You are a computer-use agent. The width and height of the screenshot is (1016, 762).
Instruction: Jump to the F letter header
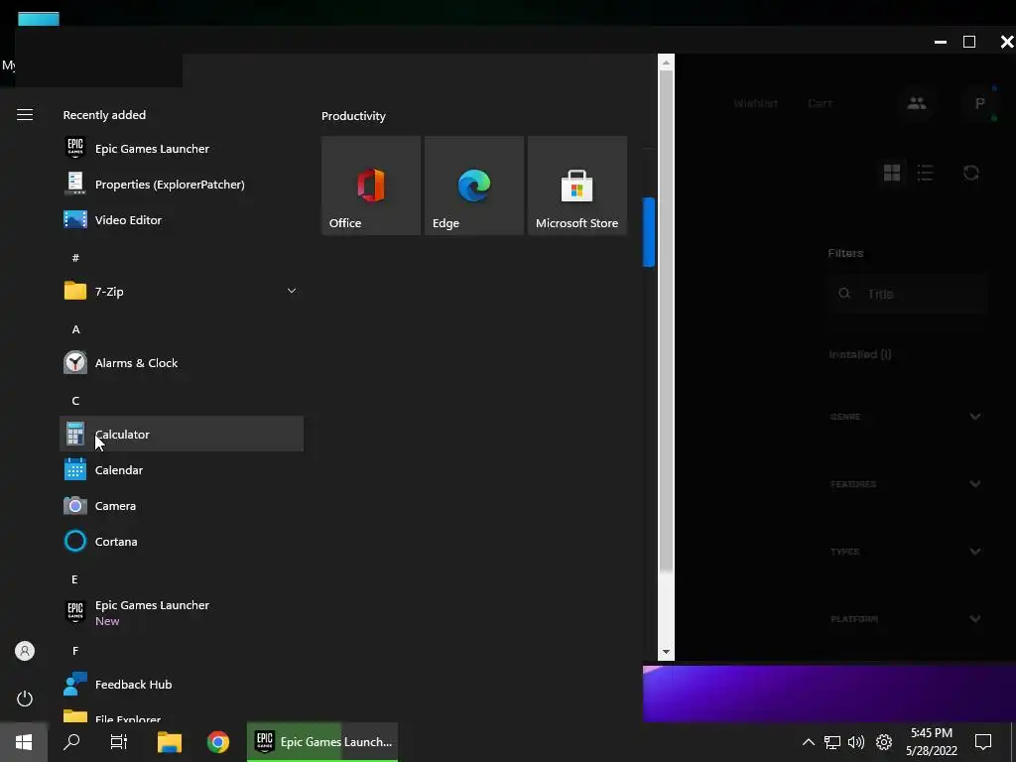coord(75,651)
